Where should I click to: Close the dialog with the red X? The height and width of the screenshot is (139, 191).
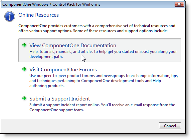point(179,4)
